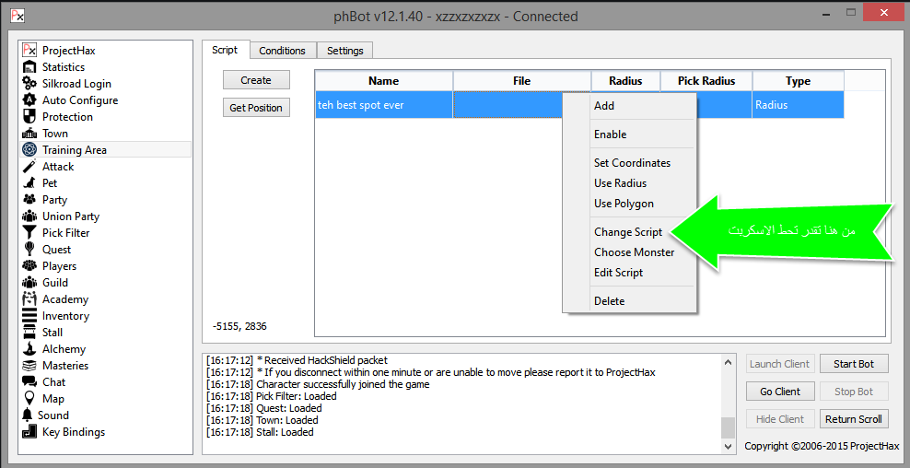The height and width of the screenshot is (468, 910).
Task: Select the Script tab
Action: 225,50
